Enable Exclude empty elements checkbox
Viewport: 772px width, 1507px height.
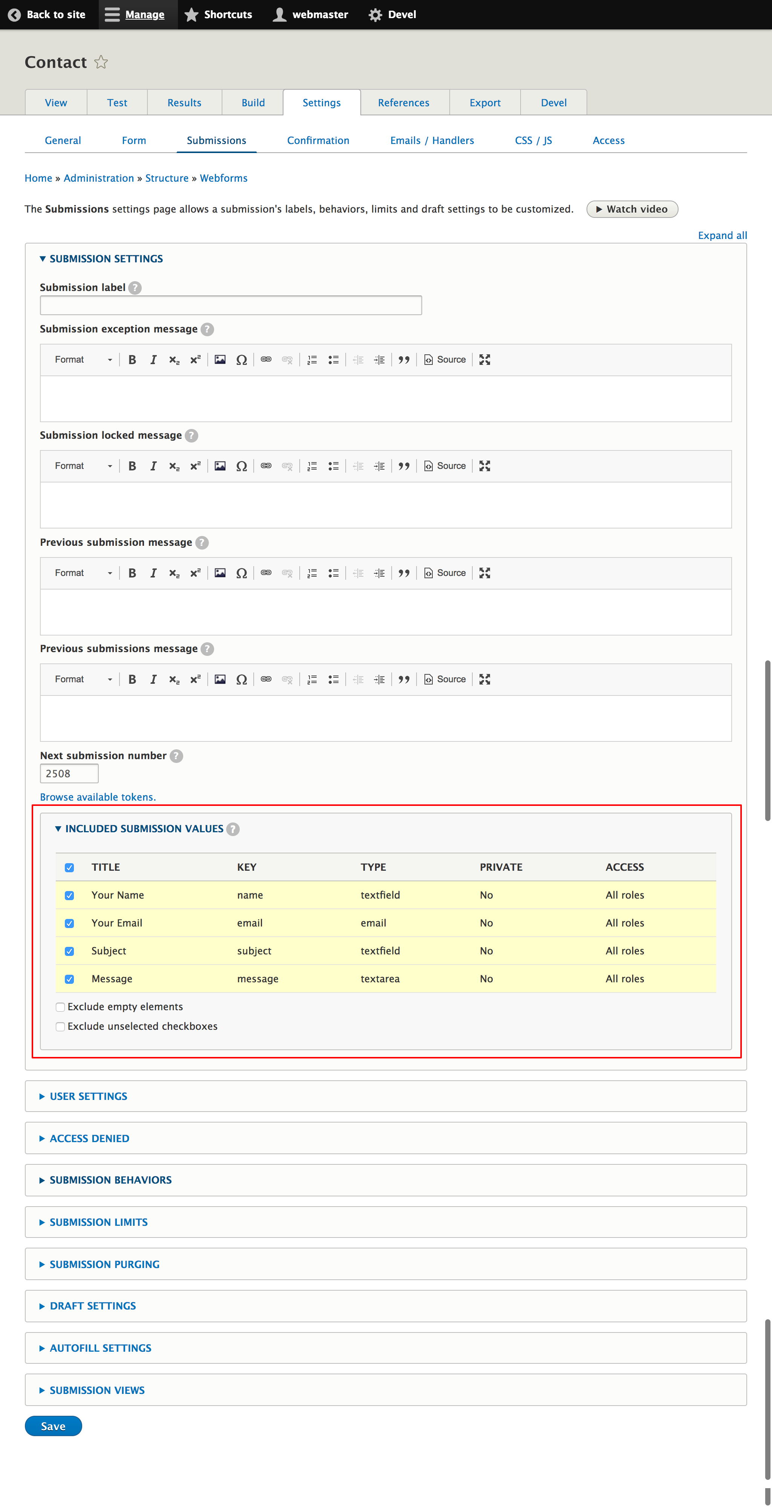[60, 1008]
